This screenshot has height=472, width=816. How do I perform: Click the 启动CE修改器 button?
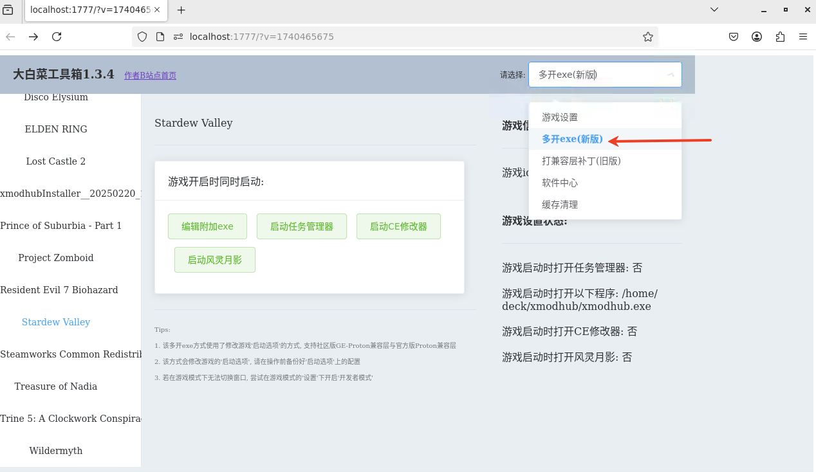point(398,226)
